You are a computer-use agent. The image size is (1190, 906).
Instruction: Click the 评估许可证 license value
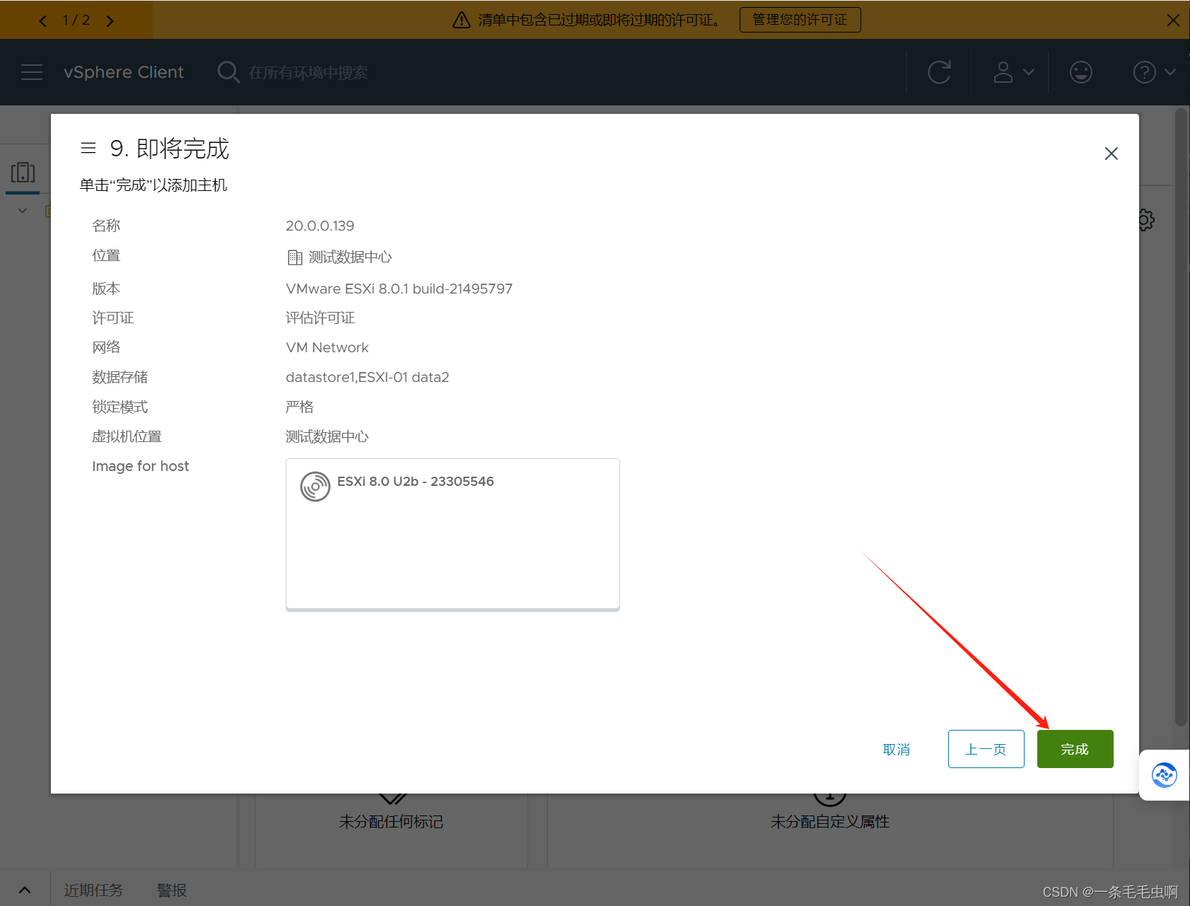point(320,318)
